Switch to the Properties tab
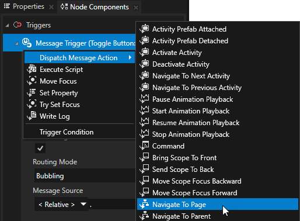 coord(29,6)
